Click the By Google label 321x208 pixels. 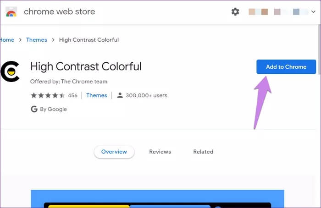pyautogui.click(x=54, y=109)
